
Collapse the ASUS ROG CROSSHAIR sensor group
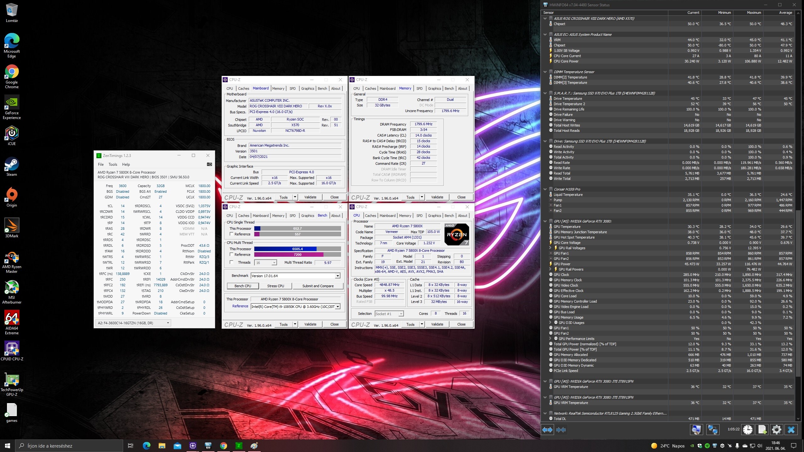(545, 19)
